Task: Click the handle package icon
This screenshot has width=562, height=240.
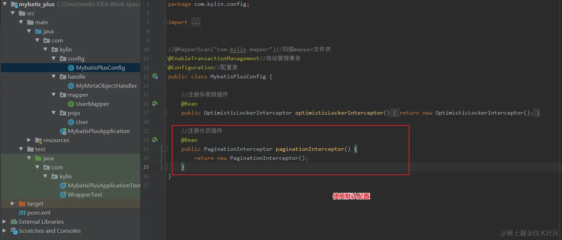Action: (63, 77)
